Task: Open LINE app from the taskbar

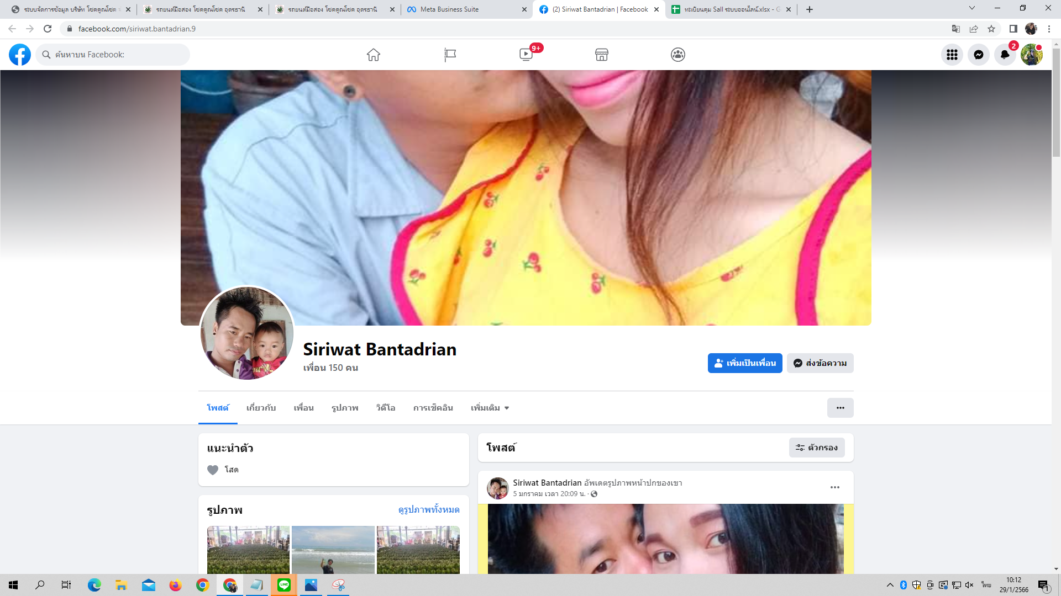Action: click(284, 585)
